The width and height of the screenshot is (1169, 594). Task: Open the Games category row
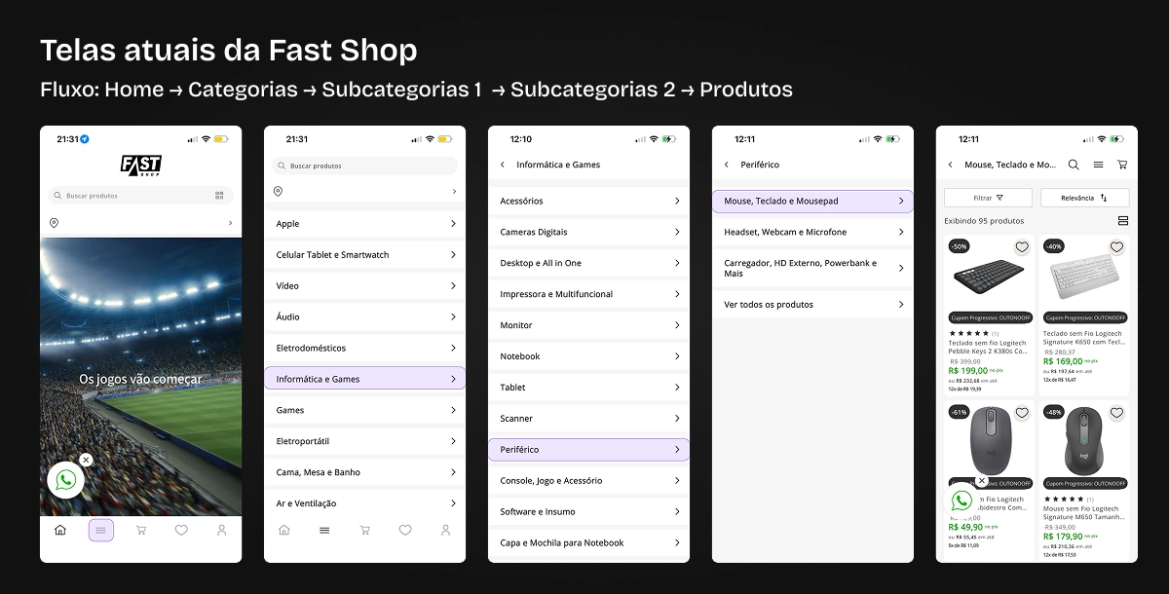[364, 410]
